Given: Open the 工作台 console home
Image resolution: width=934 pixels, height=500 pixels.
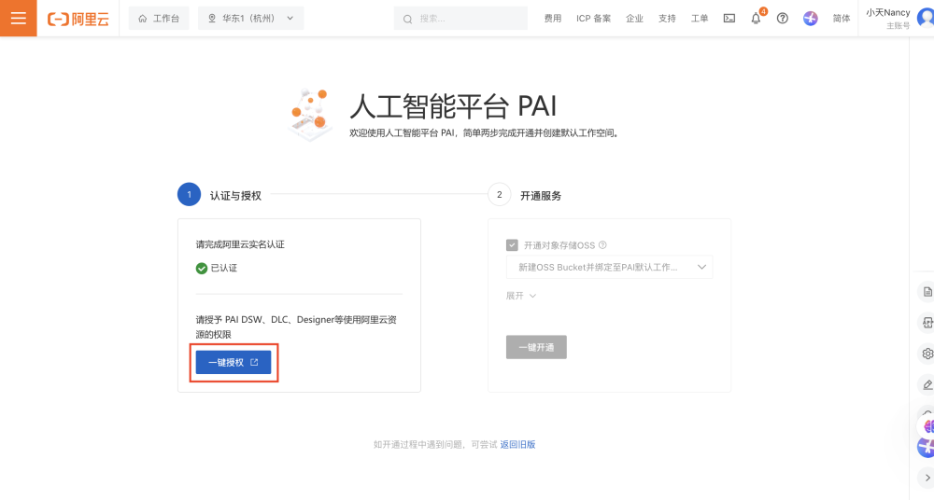Looking at the screenshot, I should tap(159, 19).
